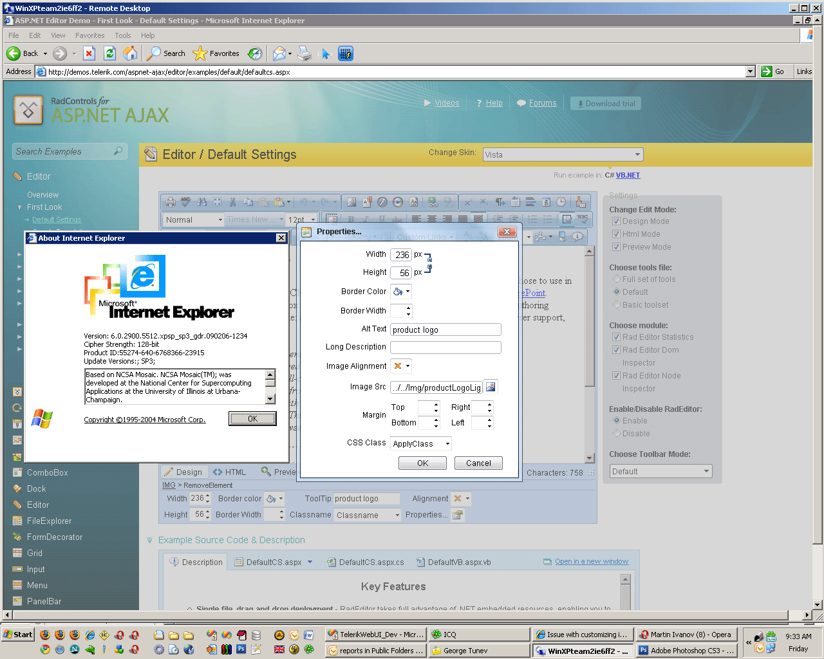824x659 pixels.
Task: Open the Image Manager icon in editor toolbar
Action: (351, 202)
